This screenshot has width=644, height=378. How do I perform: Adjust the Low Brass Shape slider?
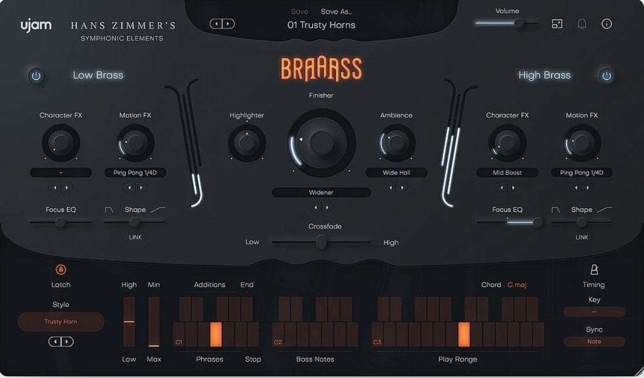(135, 222)
